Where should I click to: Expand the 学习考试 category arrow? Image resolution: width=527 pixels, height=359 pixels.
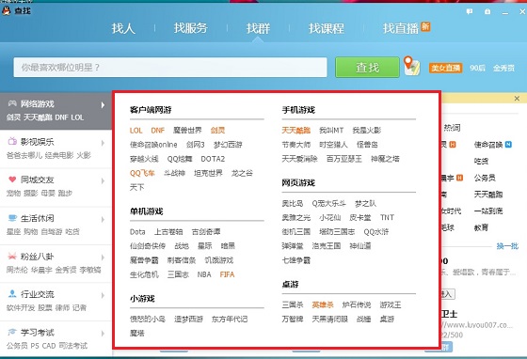(x=103, y=334)
